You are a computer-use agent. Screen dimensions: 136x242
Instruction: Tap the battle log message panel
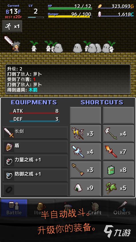tap(68, 79)
